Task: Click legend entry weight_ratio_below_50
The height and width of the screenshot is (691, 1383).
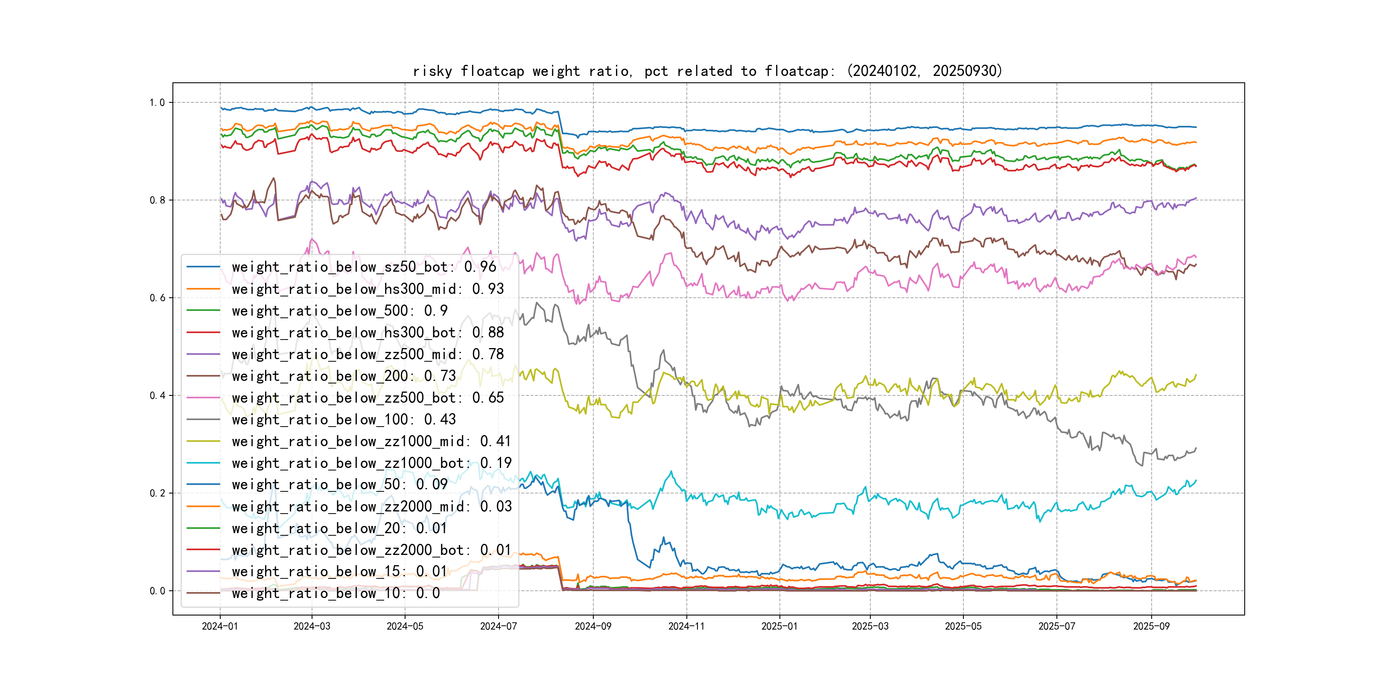Action: tap(339, 485)
